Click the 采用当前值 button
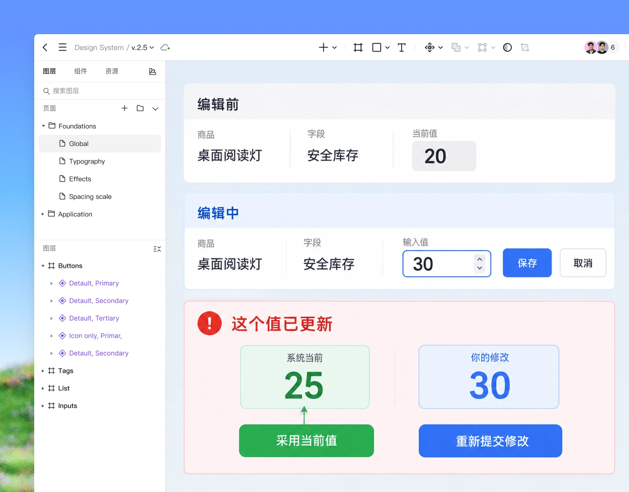This screenshot has height=492, width=629. [306, 441]
